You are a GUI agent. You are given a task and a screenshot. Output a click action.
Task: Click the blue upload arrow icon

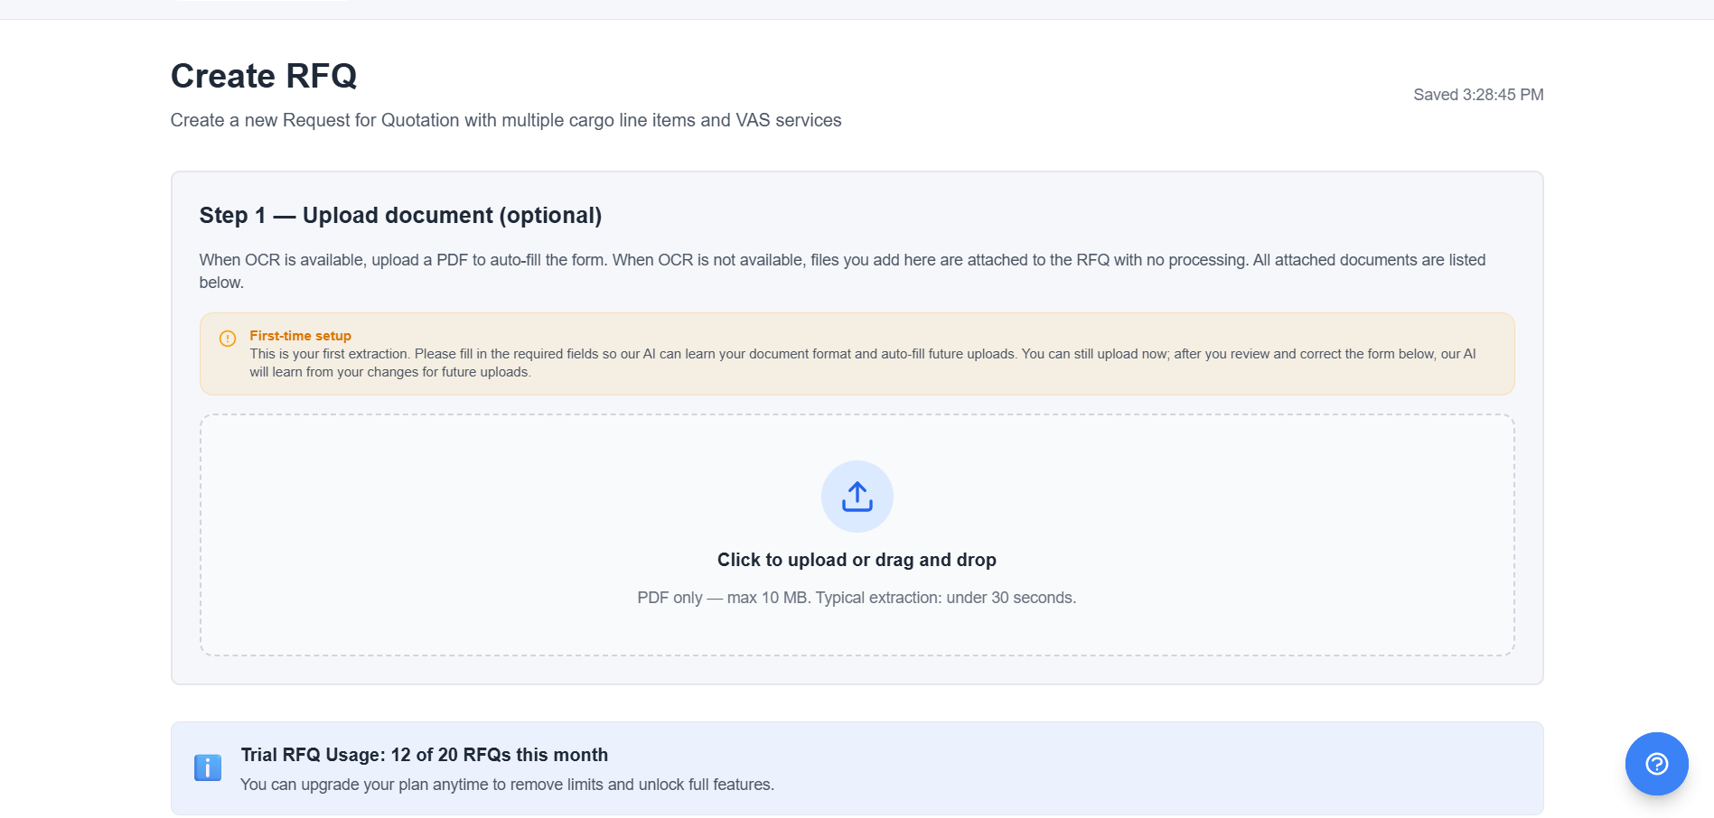tap(857, 496)
